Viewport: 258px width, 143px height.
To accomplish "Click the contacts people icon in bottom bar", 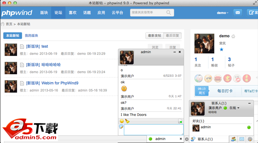I will coord(233,139).
